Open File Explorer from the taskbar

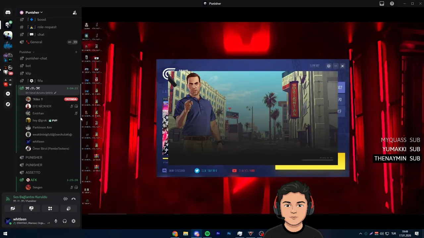[186, 234]
